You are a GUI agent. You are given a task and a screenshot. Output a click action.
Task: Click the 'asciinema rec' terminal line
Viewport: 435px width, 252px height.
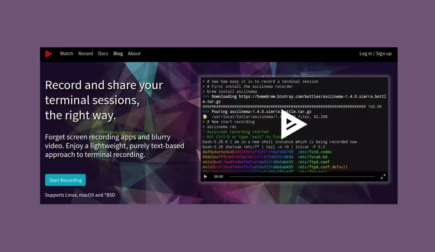tap(219, 127)
